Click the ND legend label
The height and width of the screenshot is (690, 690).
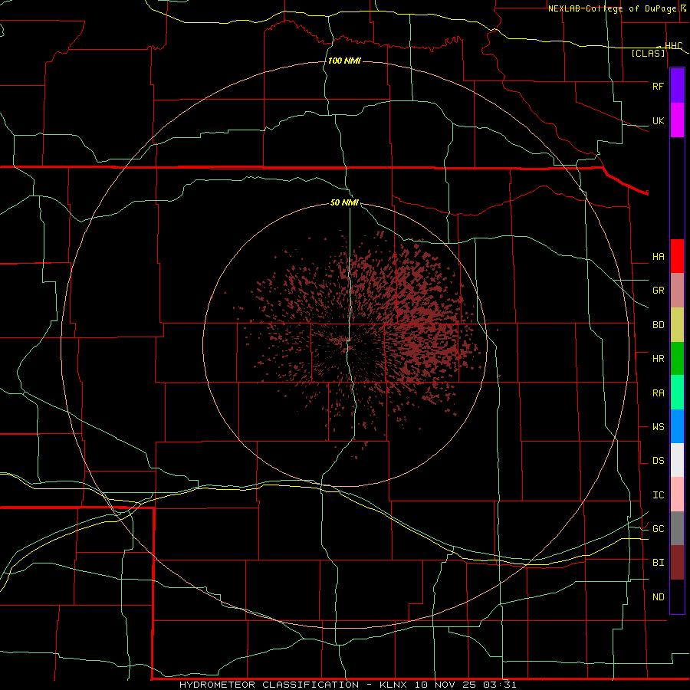coord(658,597)
